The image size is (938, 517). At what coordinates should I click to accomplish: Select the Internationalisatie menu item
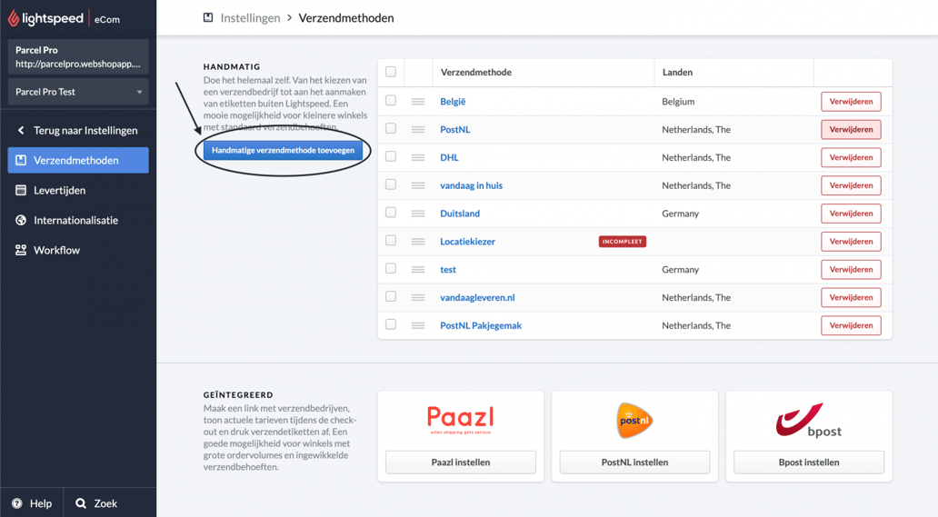(75, 221)
